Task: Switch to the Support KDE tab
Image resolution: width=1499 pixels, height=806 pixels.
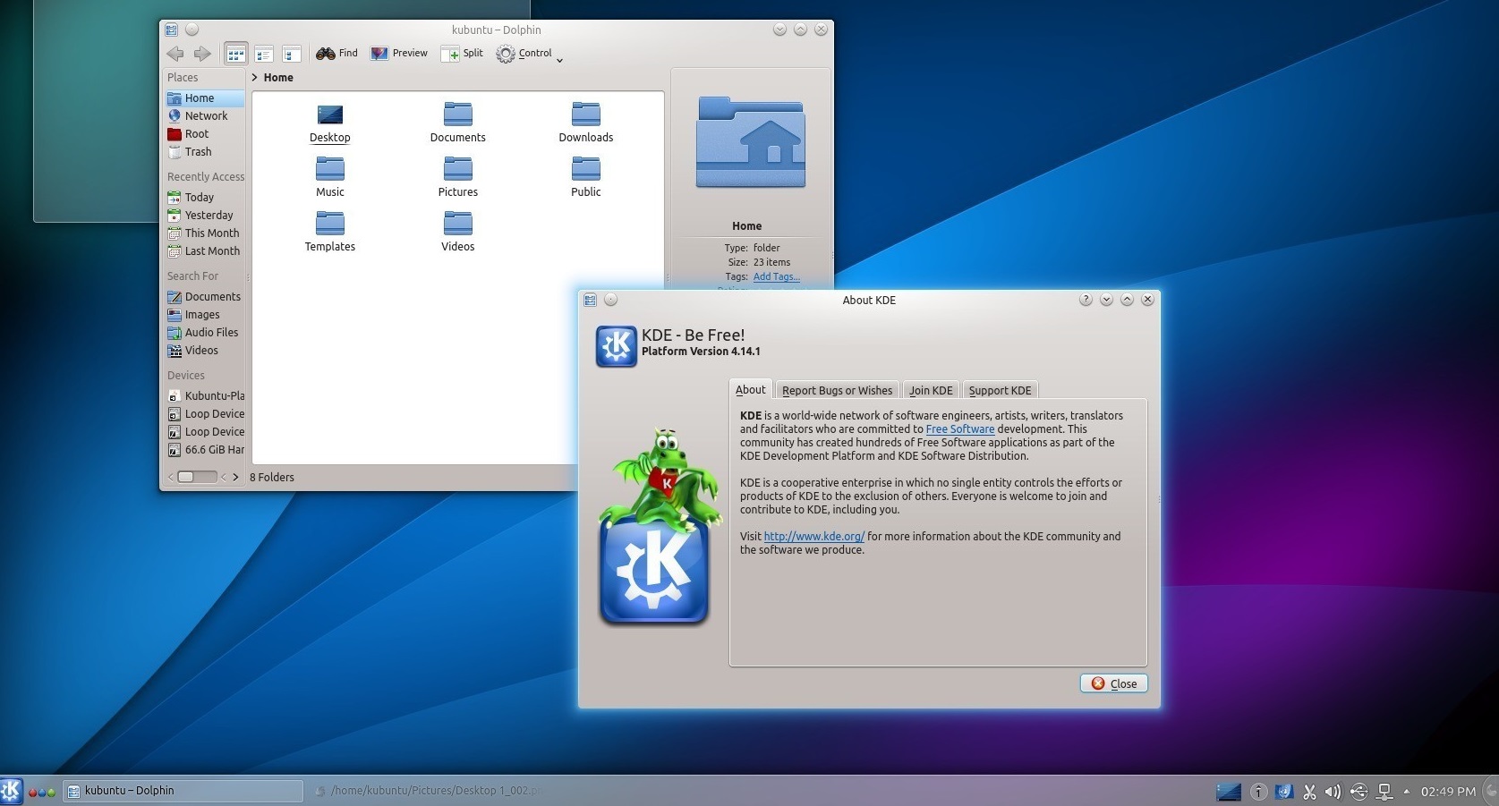Action: click(x=1000, y=391)
